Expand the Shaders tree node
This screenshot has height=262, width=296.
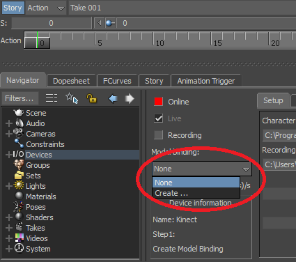click(x=9, y=217)
